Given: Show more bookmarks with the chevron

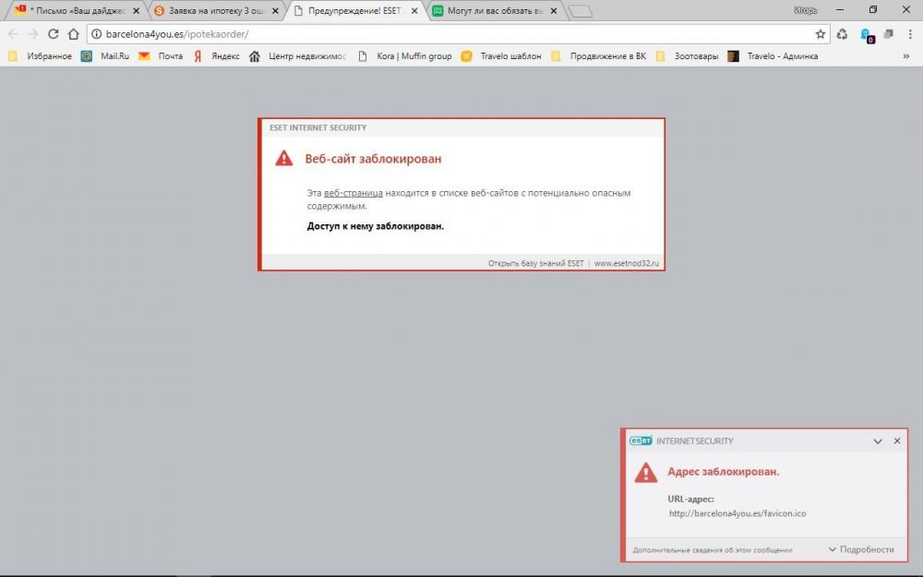Looking at the screenshot, I should point(906,56).
